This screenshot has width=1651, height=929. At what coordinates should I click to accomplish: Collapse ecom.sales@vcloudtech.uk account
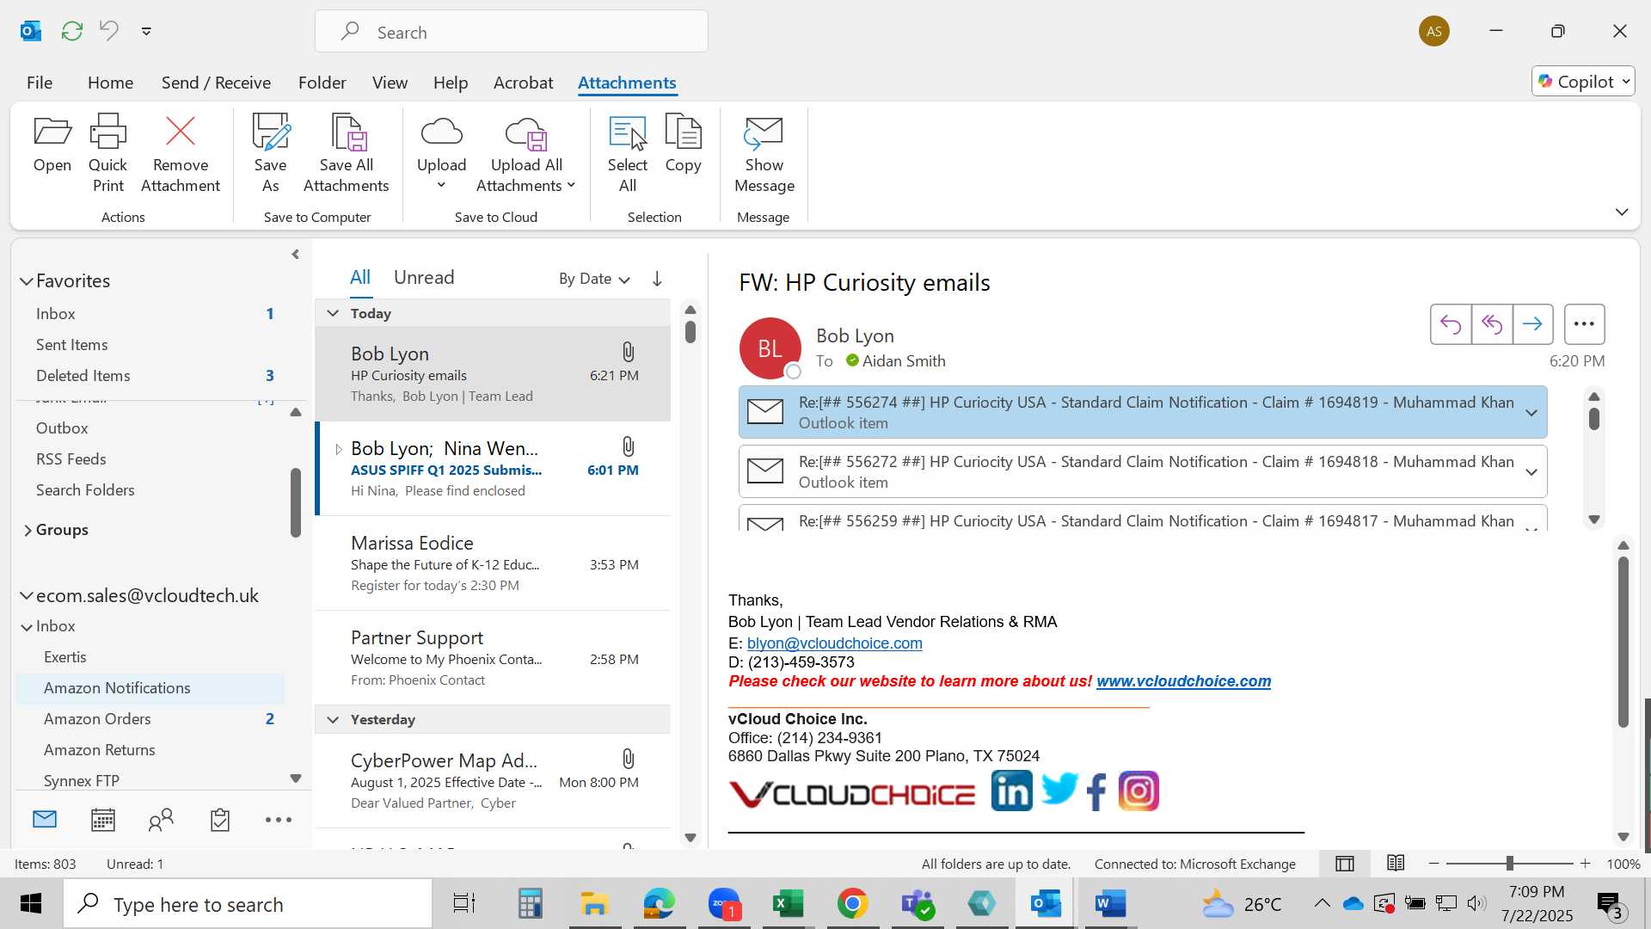click(x=27, y=595)
